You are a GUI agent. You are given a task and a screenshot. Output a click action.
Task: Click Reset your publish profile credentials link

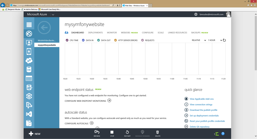click(207, 121)
